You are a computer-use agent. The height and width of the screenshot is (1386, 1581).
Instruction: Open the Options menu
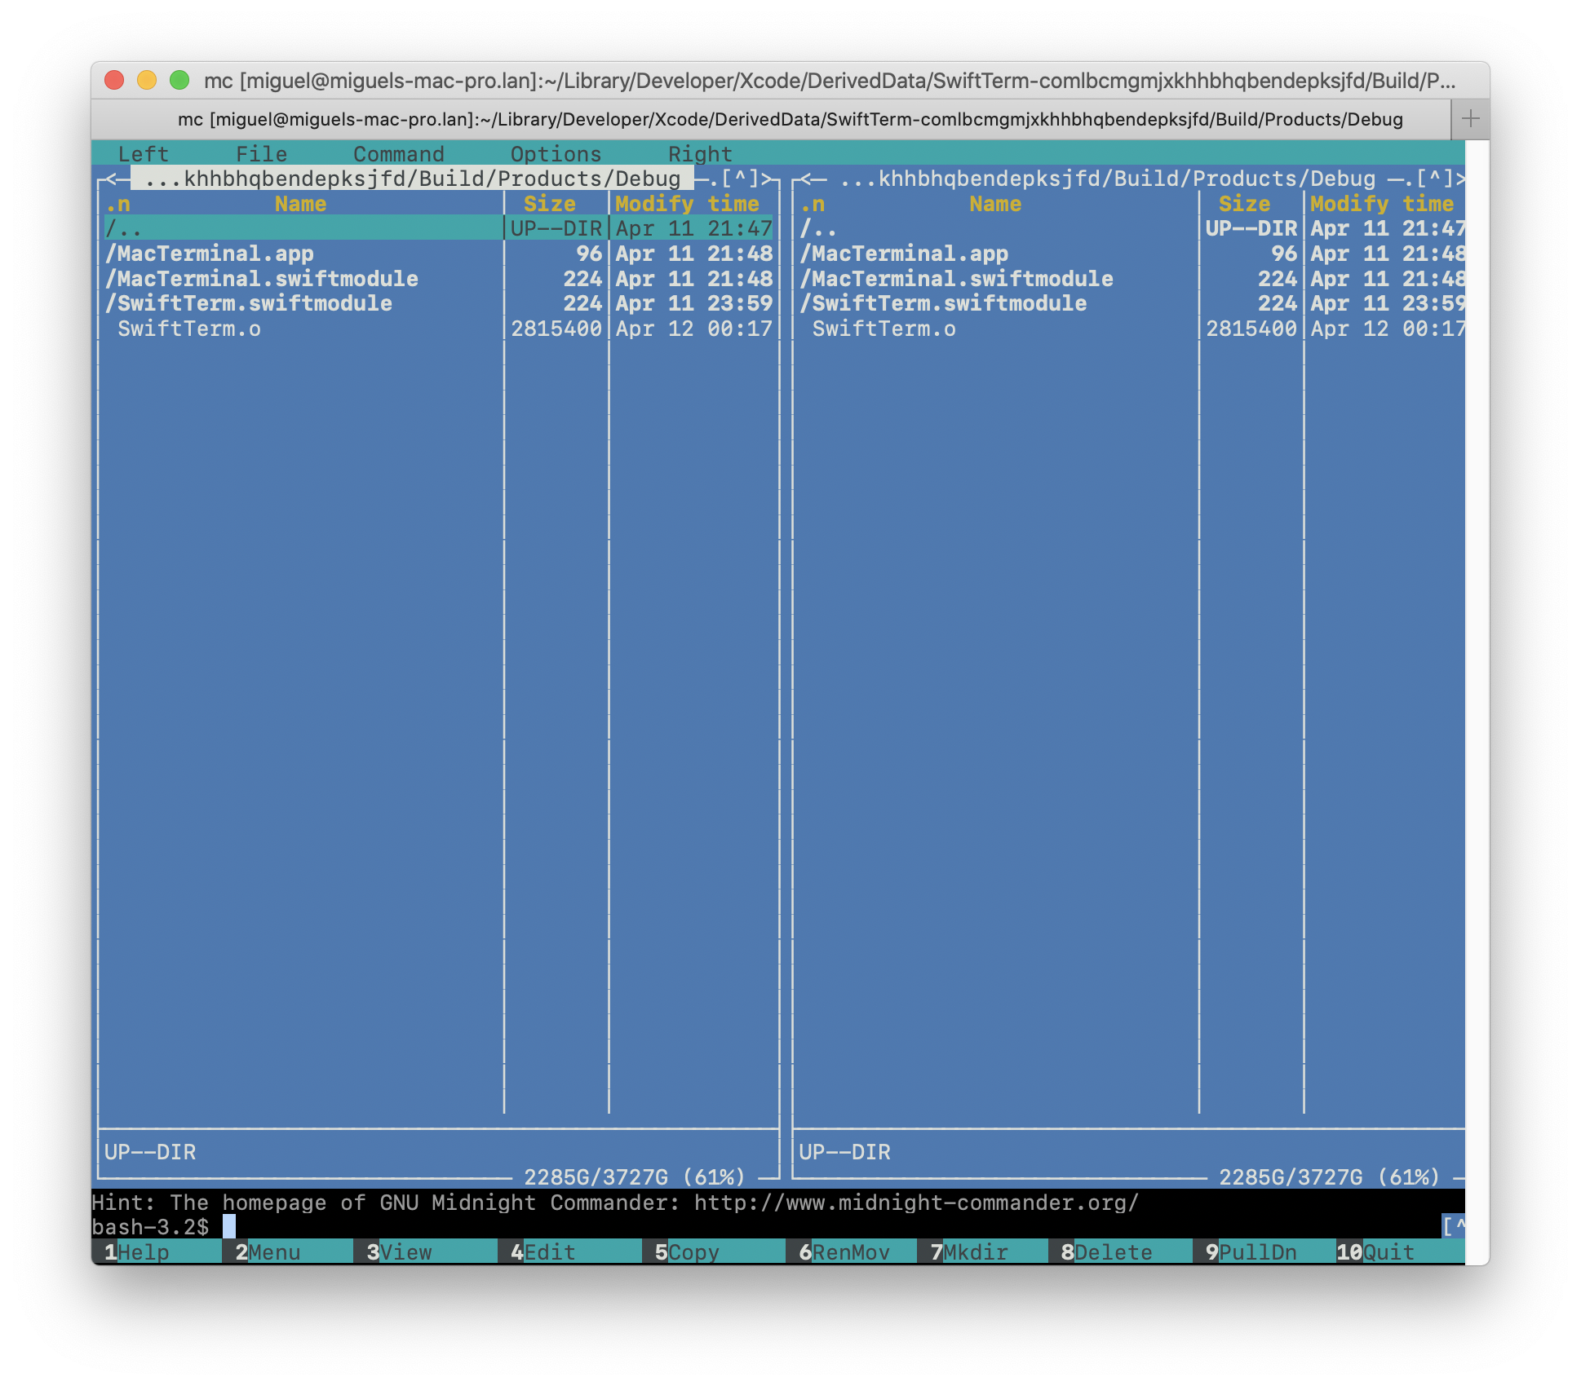pos(556,154)
